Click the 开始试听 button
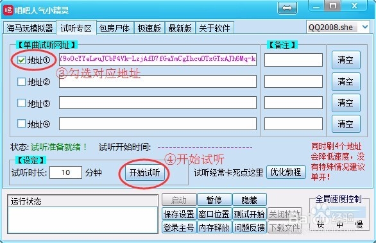376x243 pixels. (x=144, y=172)
